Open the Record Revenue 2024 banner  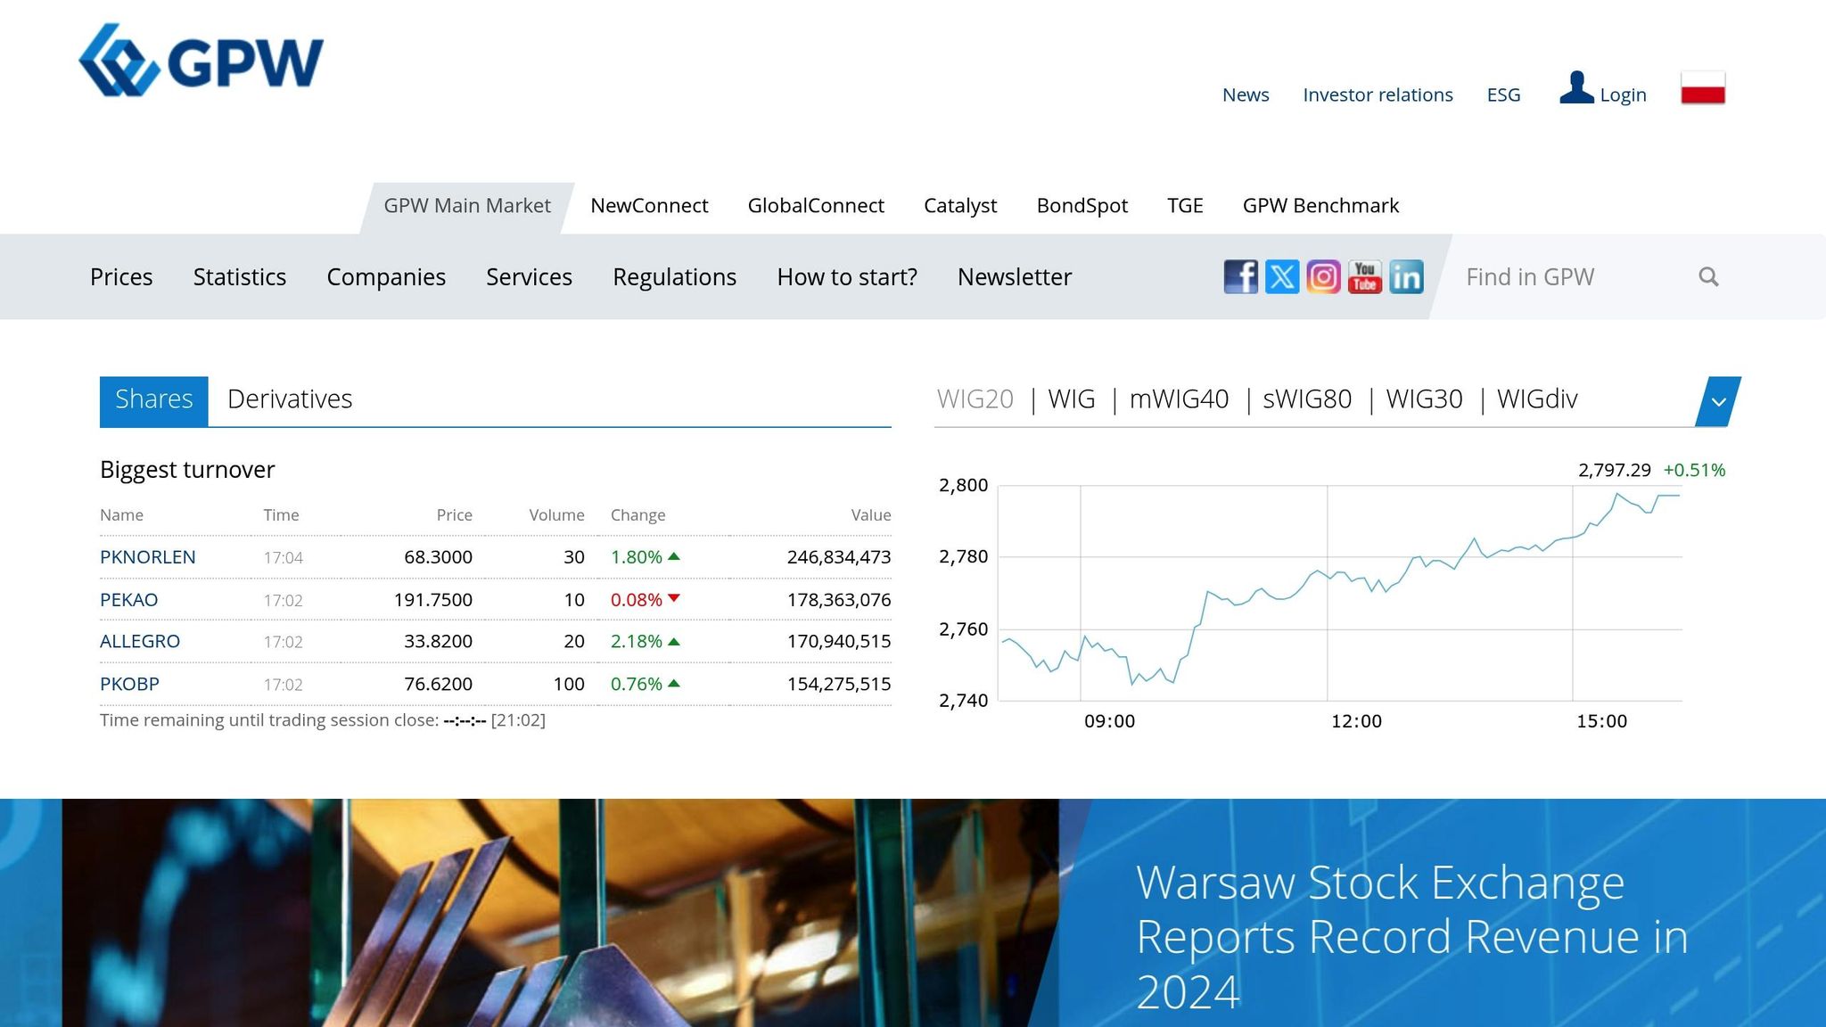click(x=1411, y=936)
